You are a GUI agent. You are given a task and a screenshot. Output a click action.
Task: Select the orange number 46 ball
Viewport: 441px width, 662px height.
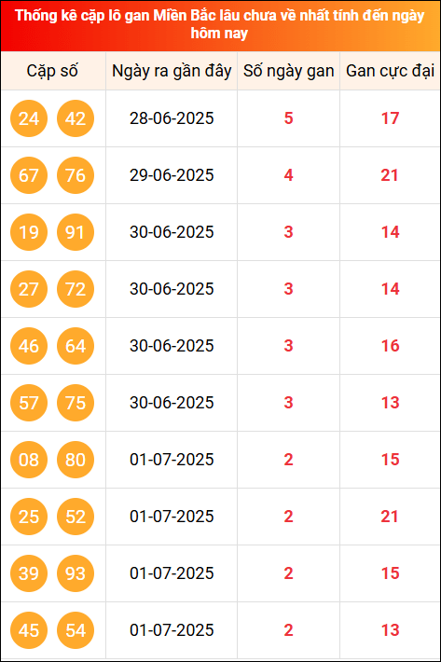click(x=29, y=346)
